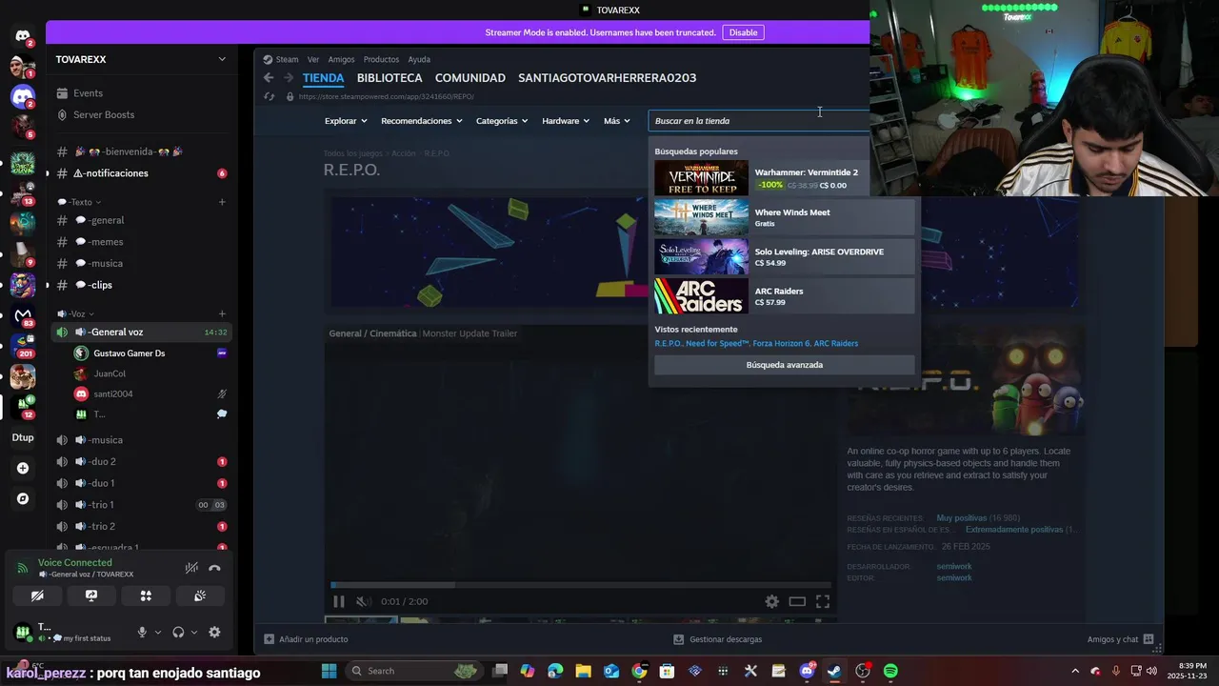Open the memes text channel
The height and width of the screenshot is (686, 1219).
coord(141,242)
